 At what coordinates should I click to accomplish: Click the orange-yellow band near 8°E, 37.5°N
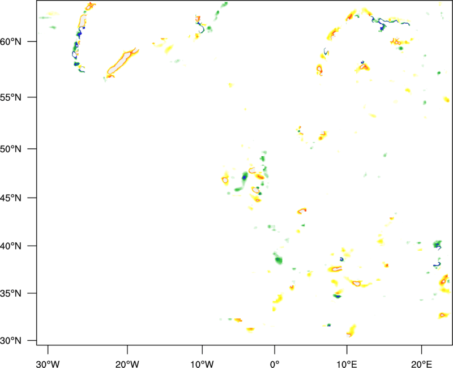[x=335, y=269]
